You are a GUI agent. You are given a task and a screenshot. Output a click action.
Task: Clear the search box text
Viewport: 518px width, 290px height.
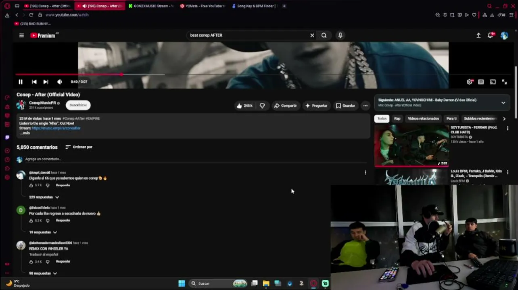coord(312,35)
